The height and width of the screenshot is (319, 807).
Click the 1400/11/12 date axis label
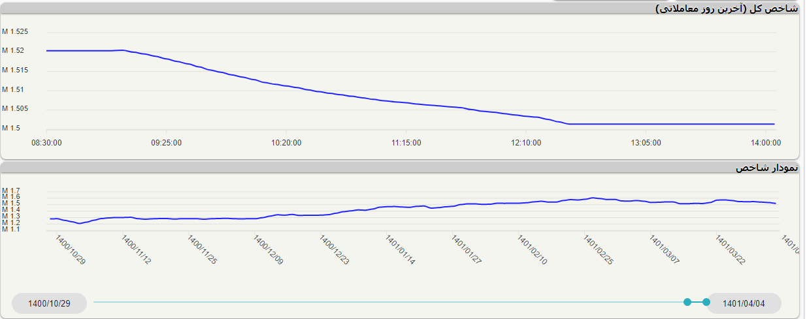pyautogui.click(x=137, y=251)
